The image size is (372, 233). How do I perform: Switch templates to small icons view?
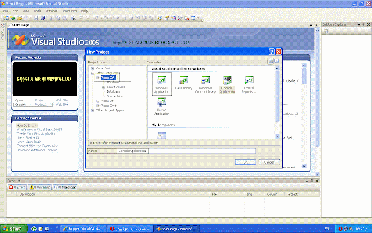pos(277,61)
